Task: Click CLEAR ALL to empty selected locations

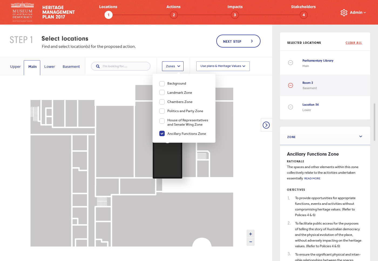Action: click(x=354, y=43)
